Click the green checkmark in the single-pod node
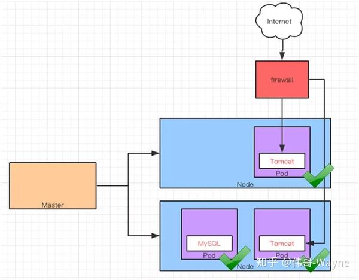 coord(318,176)
